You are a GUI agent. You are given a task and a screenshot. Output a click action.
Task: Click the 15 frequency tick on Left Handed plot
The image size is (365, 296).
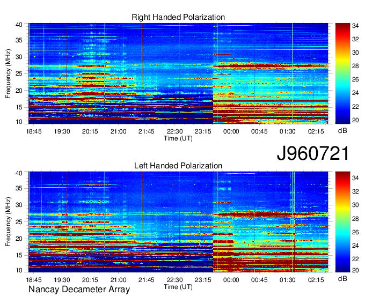point(19,255)
